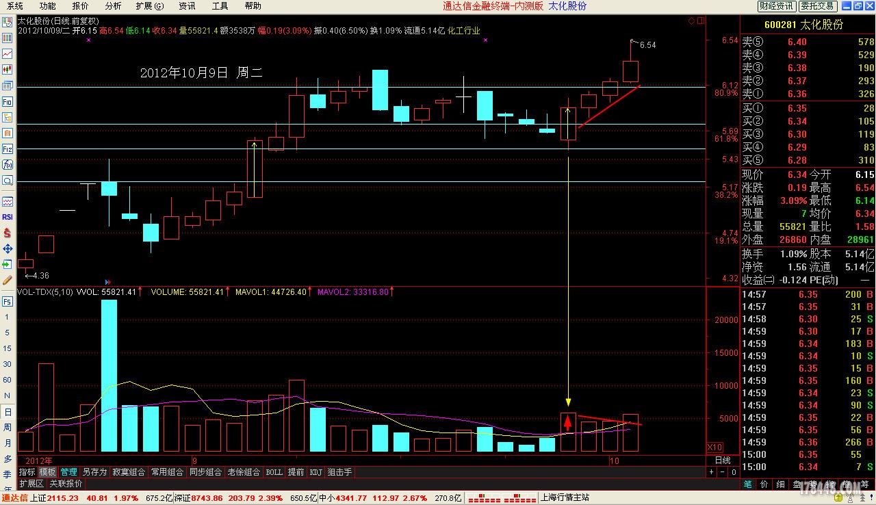
Task: Open the 系统 menu
Action: click(x=15, y=6)
